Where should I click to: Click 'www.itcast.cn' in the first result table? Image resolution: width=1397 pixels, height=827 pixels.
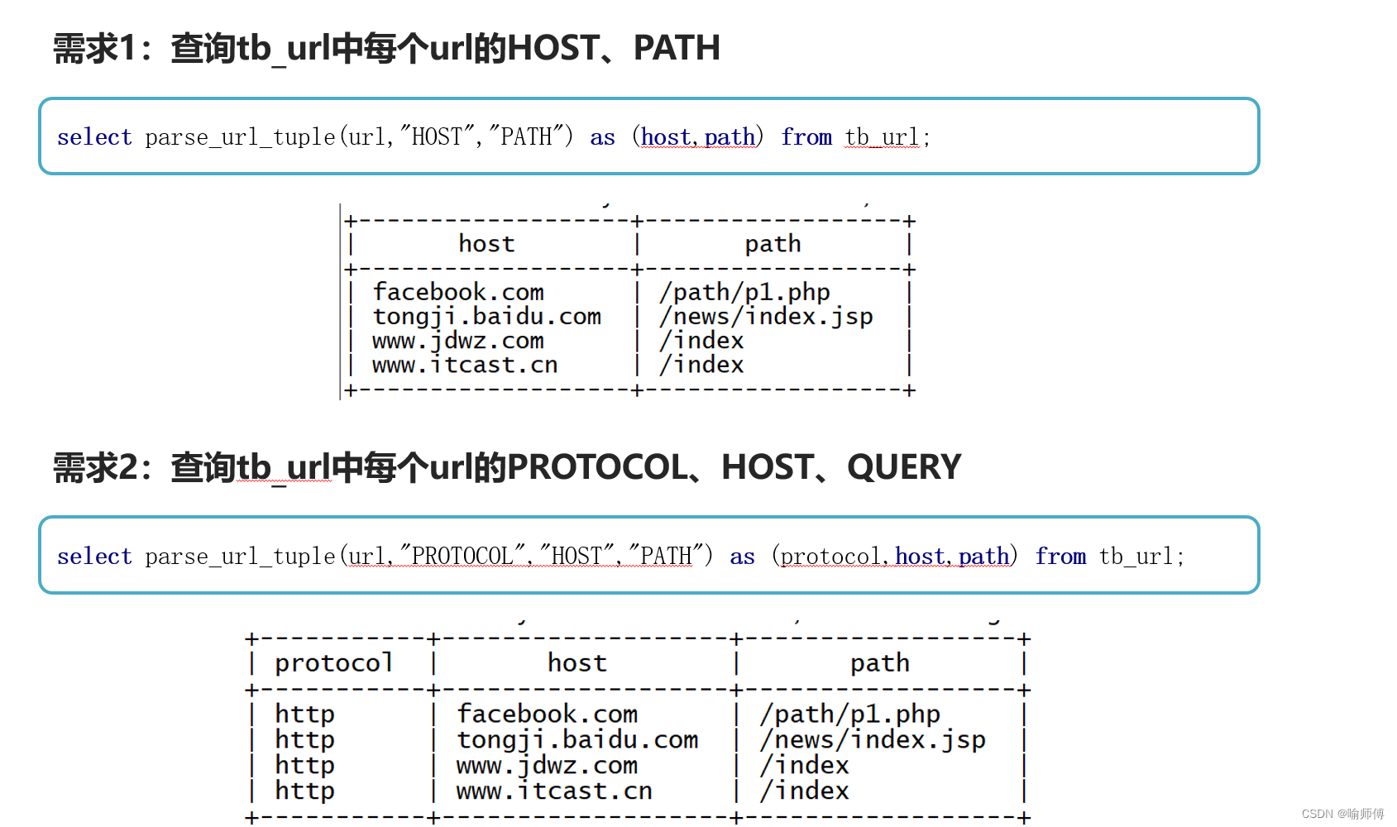[x=465, y=365]
